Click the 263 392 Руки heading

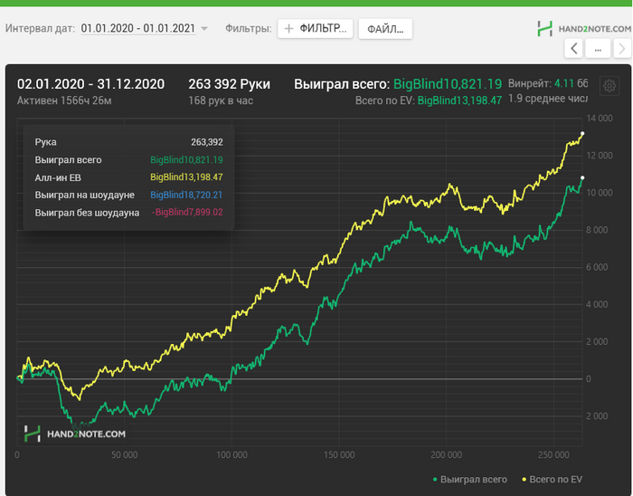click(230, 84)
